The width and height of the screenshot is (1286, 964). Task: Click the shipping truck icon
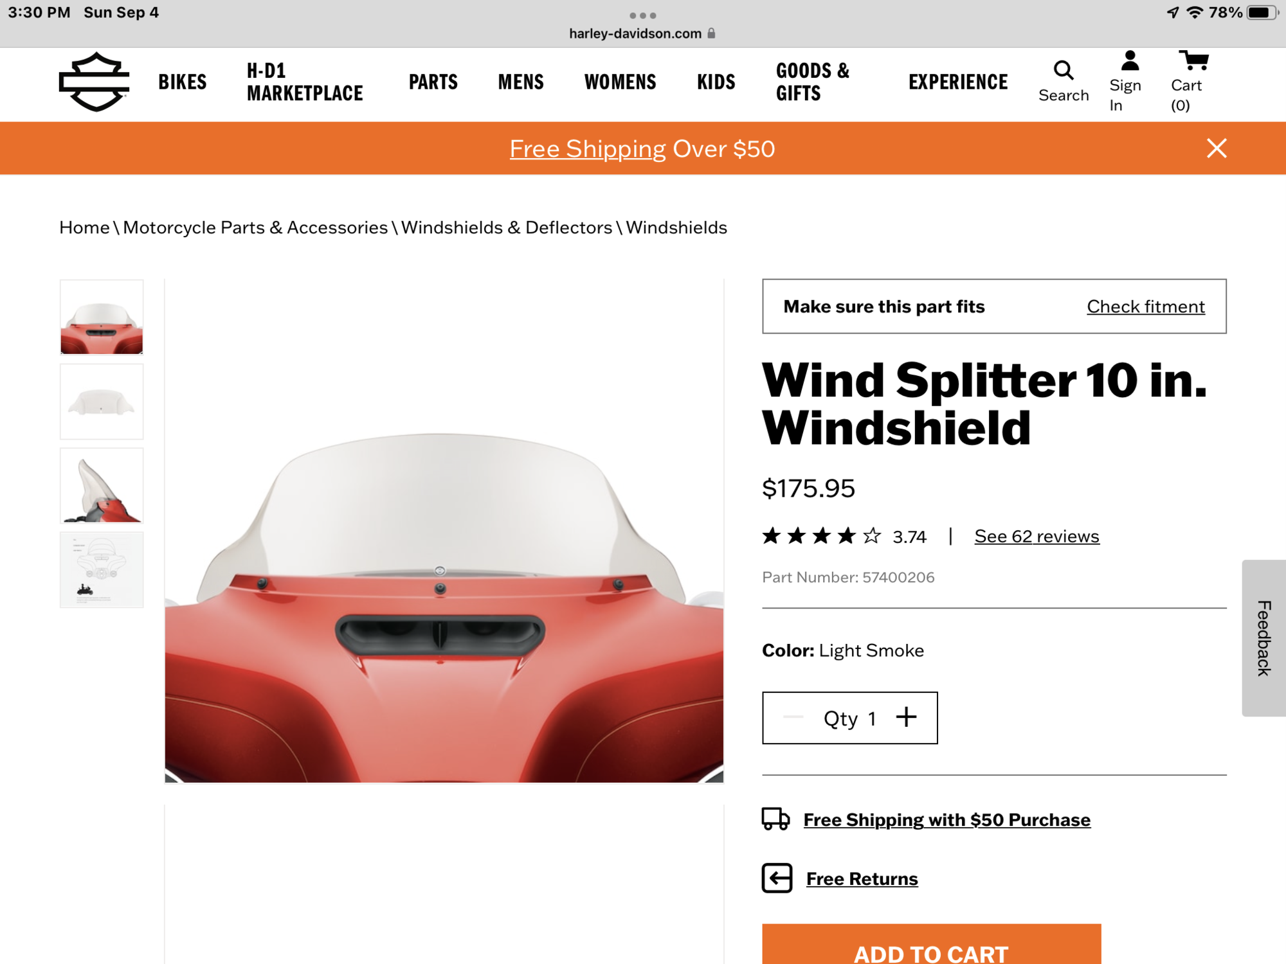click(775, 819)
